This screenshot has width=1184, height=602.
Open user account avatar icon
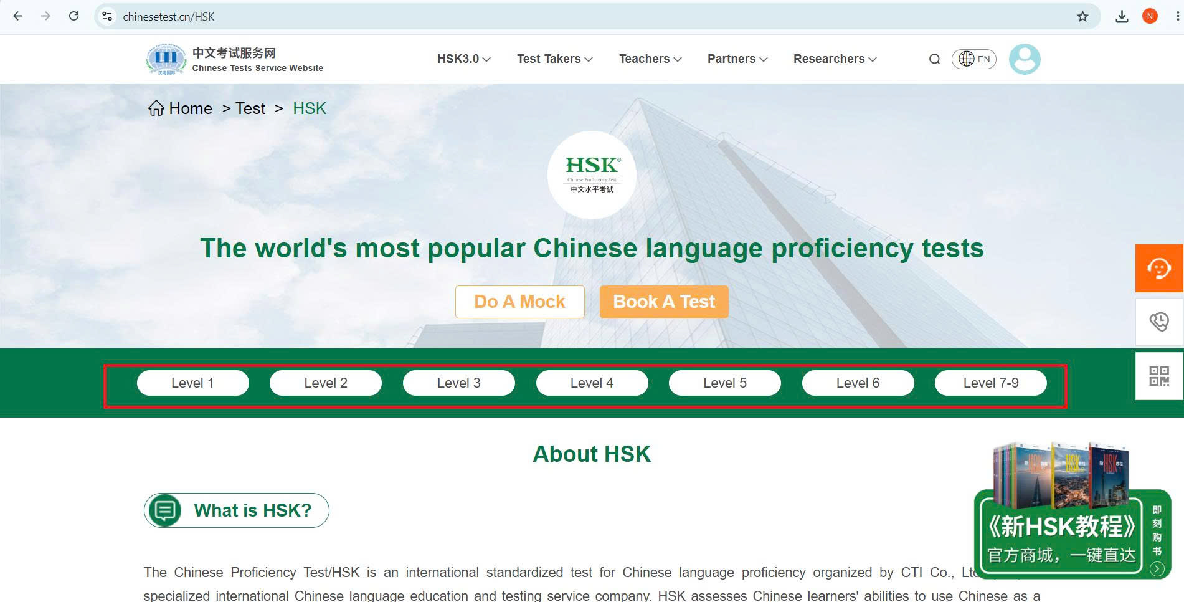pyautogui.click(x=1025, y=59)
